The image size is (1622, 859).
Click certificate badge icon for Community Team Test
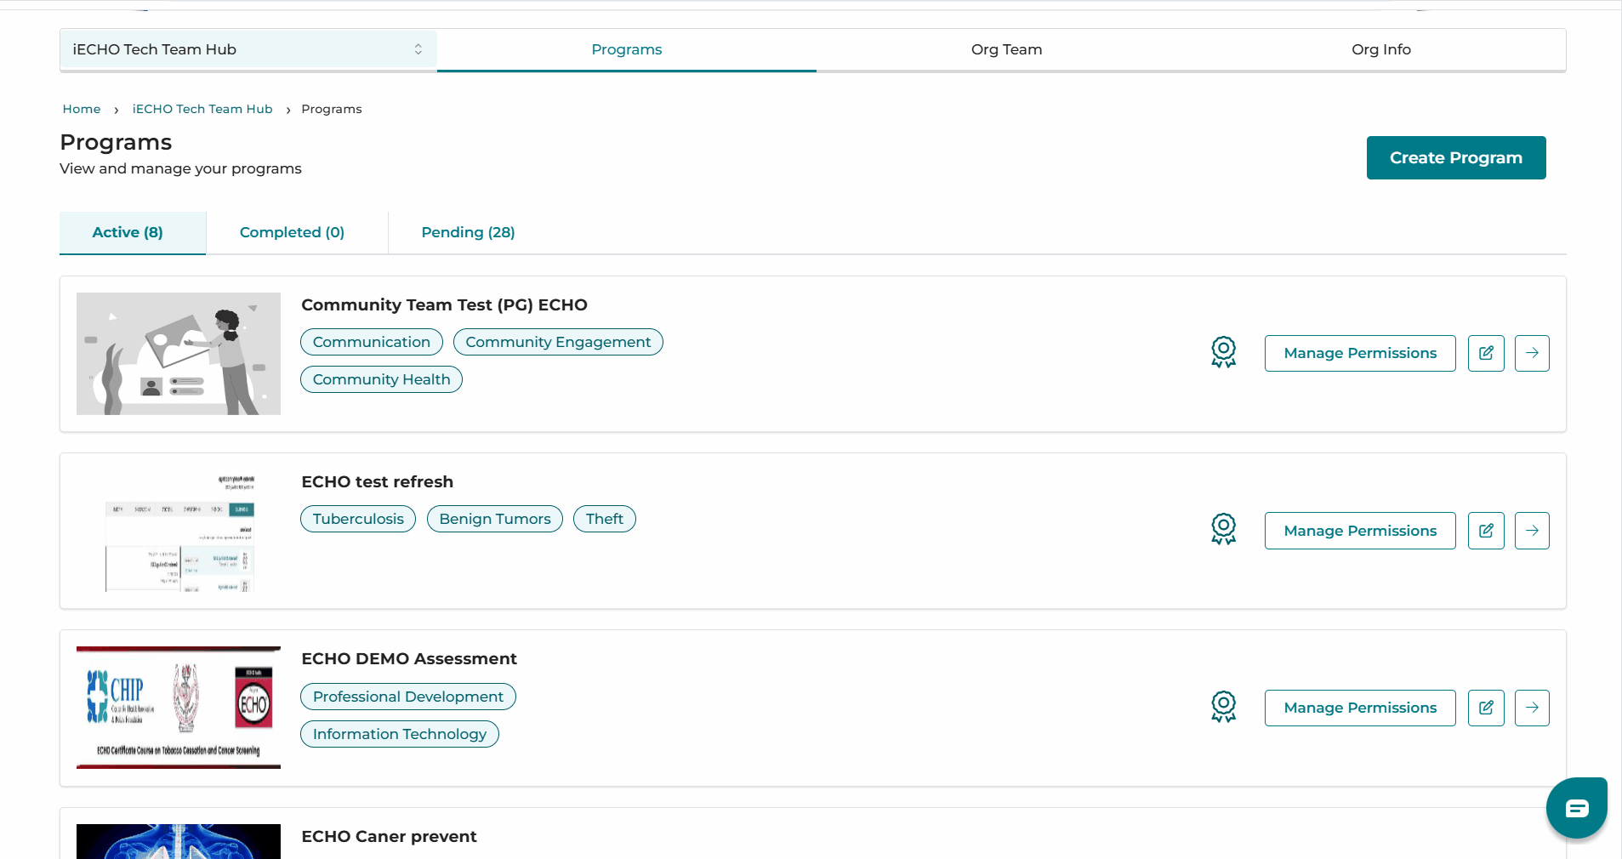click(x=1223, y=352)
